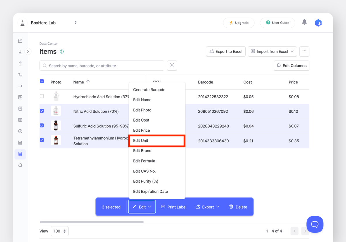Open the move stock dashed-arrow sidebar icon
The image size is (346, 242).
click(x=20, y=86)
